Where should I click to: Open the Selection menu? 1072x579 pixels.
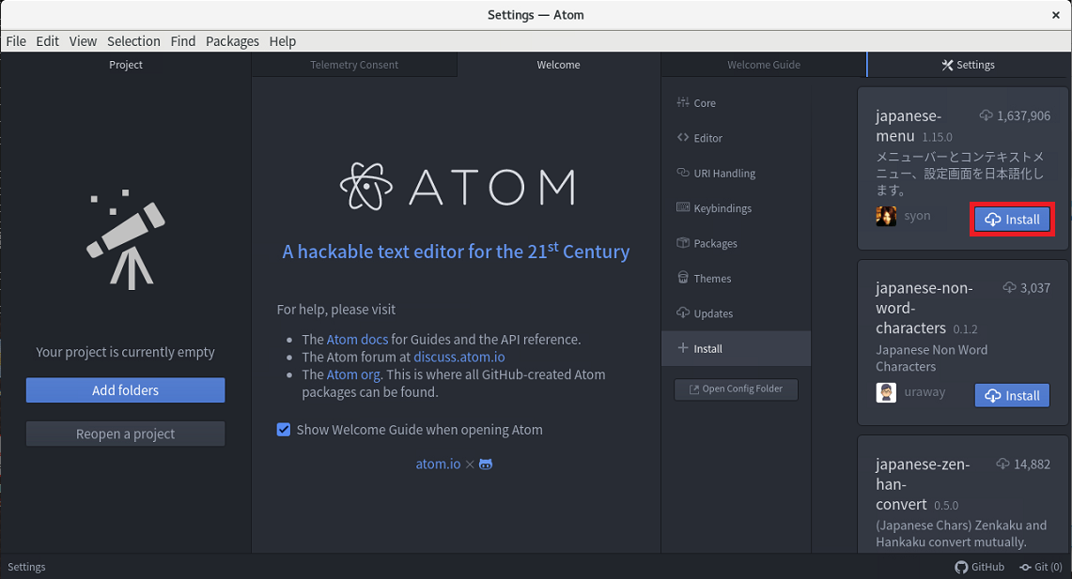[133, 41]
